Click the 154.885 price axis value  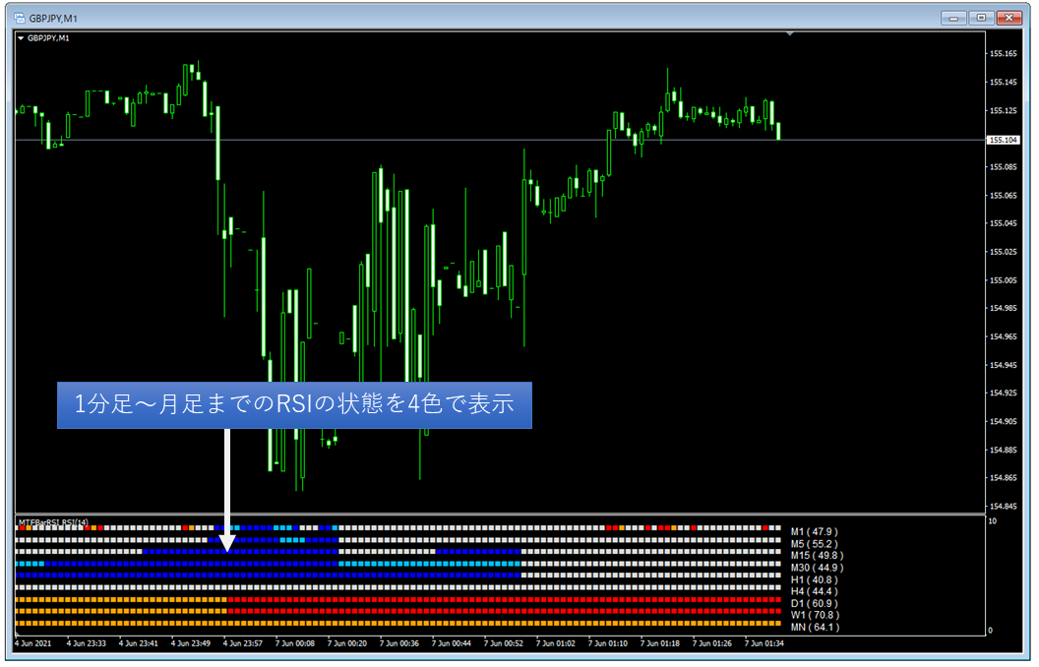pyautogui.click(x=1003, y=450)
